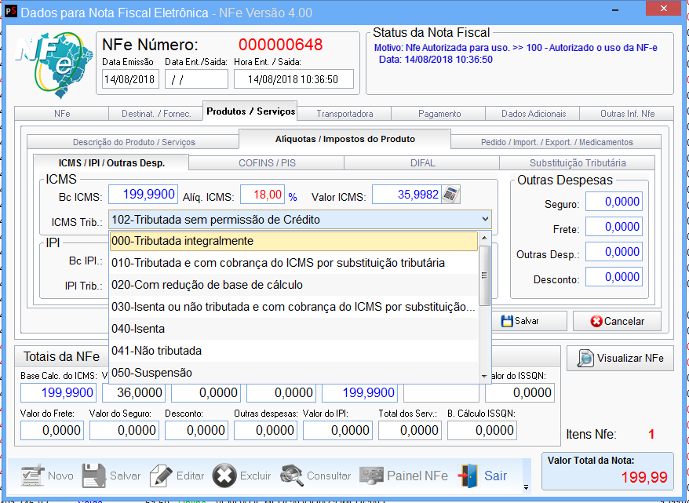The image size is (689, 503).
Task: Click the dropdown list scrollbar thumb
Action: point(485,275)
